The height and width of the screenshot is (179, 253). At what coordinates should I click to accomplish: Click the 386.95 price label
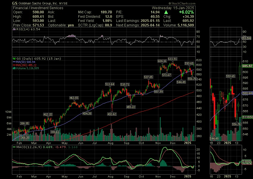pyautogui.click(x=24, y=123)
